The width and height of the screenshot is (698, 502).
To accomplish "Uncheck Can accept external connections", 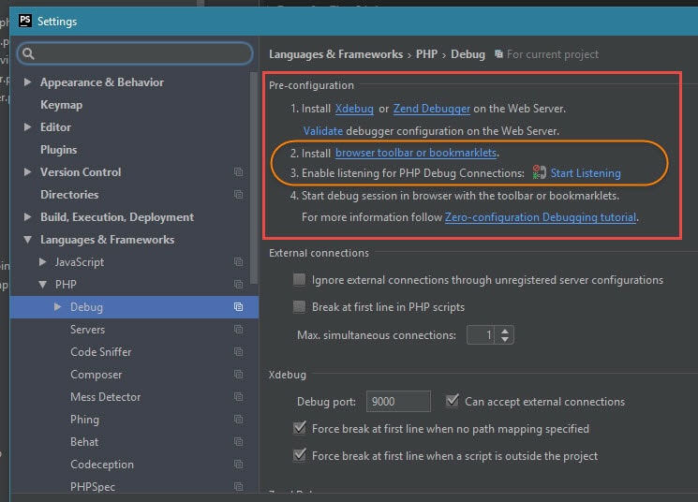I will tap(453, 401).
